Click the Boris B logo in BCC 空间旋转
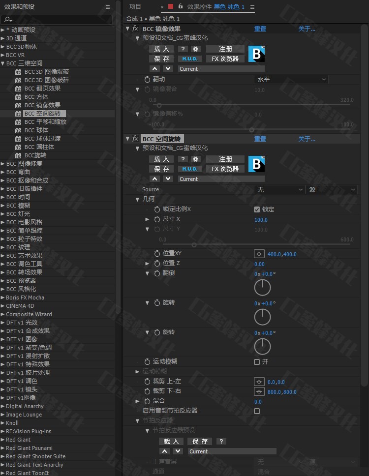 click(257, 164)
